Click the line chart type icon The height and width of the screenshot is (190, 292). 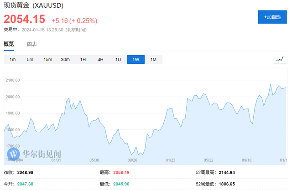280,59
